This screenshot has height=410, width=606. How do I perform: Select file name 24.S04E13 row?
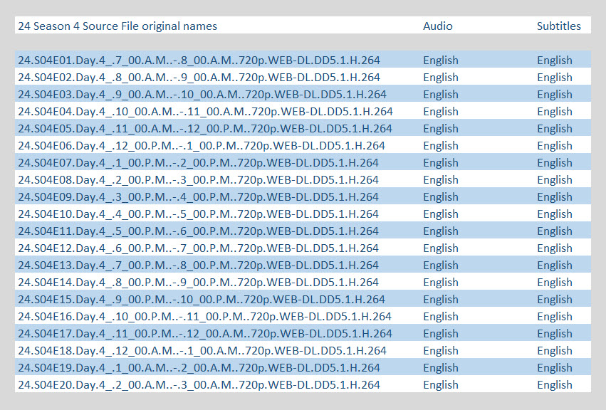[x=198, y=265]
